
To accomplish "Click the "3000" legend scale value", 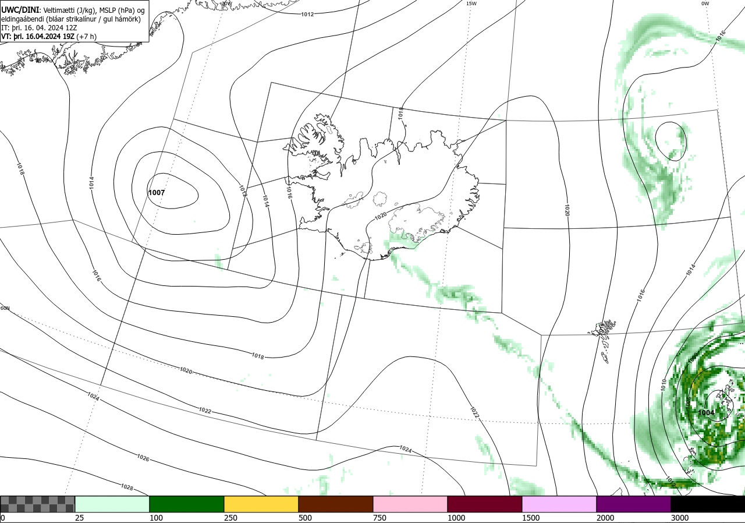I will 680,518.
